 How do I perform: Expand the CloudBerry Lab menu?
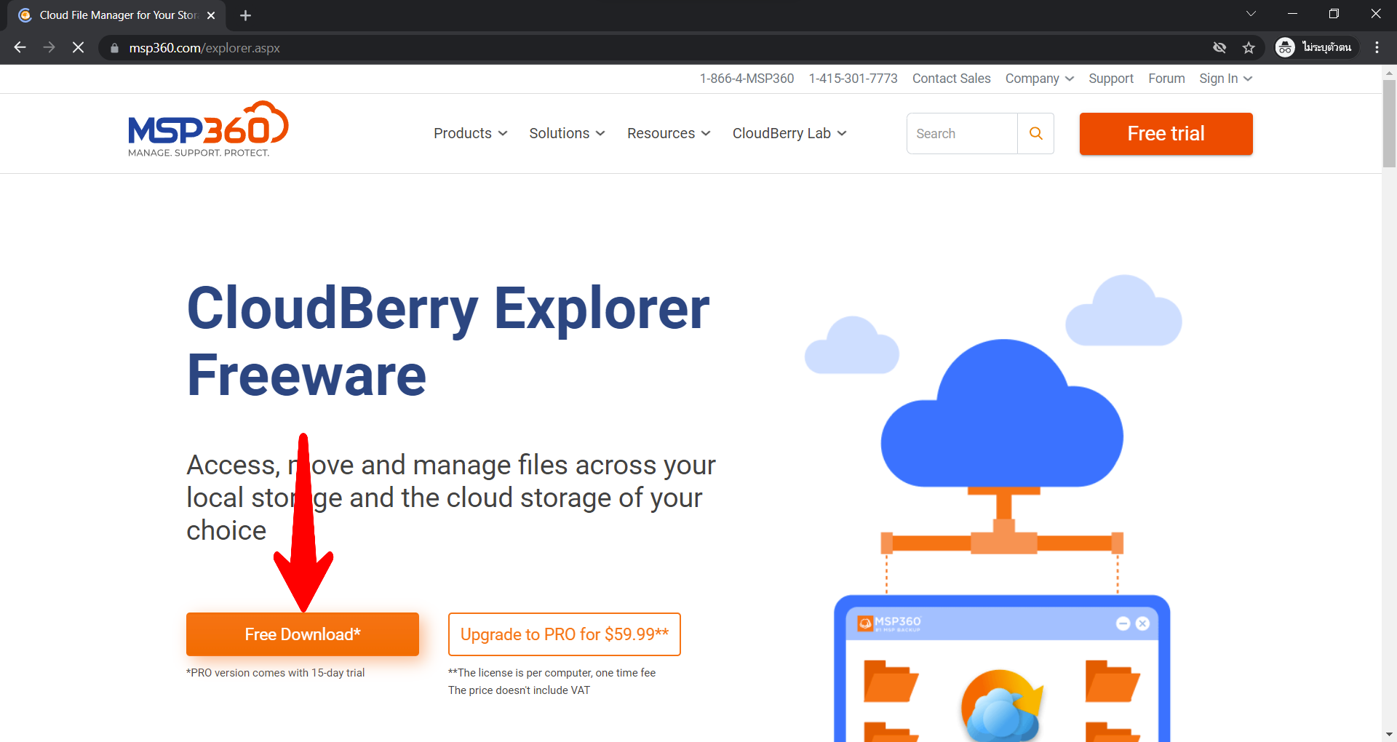point(789,133)
